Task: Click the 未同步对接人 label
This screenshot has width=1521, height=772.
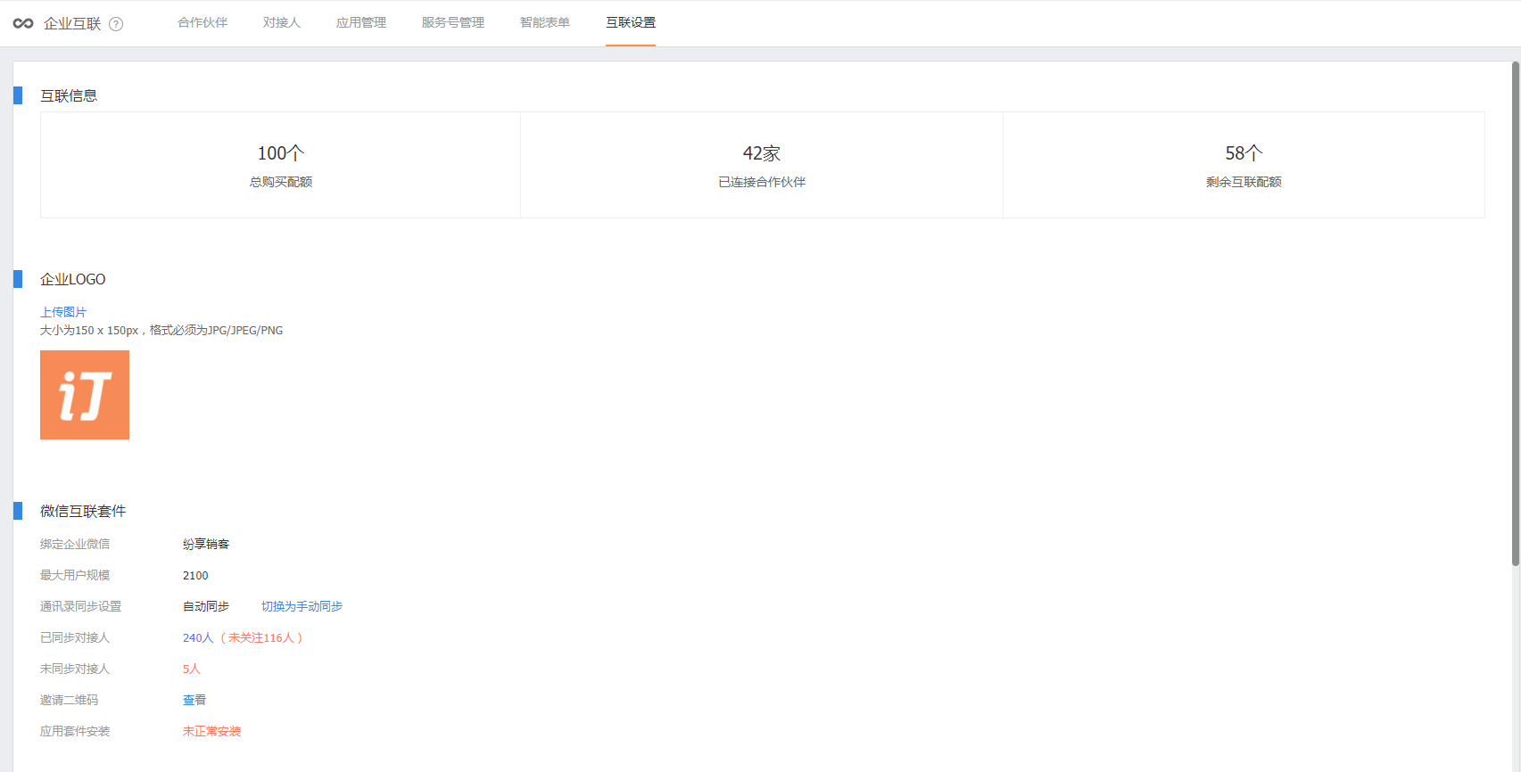Action: pyautogui.click(x=75, y=669)
